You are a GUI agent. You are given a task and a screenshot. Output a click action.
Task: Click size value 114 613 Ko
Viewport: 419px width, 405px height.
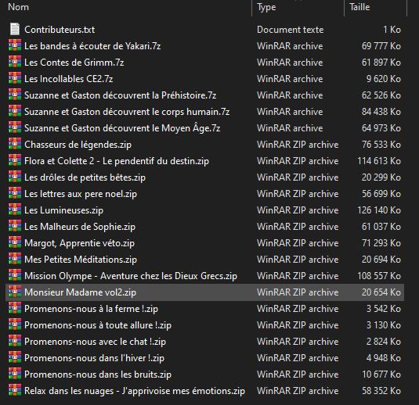[379, 161]
